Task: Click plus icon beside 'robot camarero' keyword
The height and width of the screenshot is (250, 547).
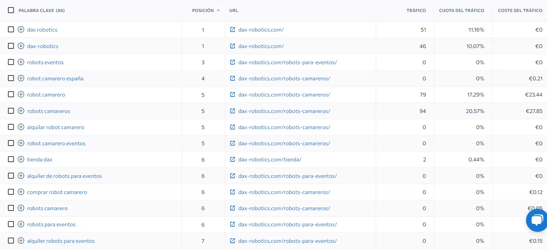Action: [21, 94]
